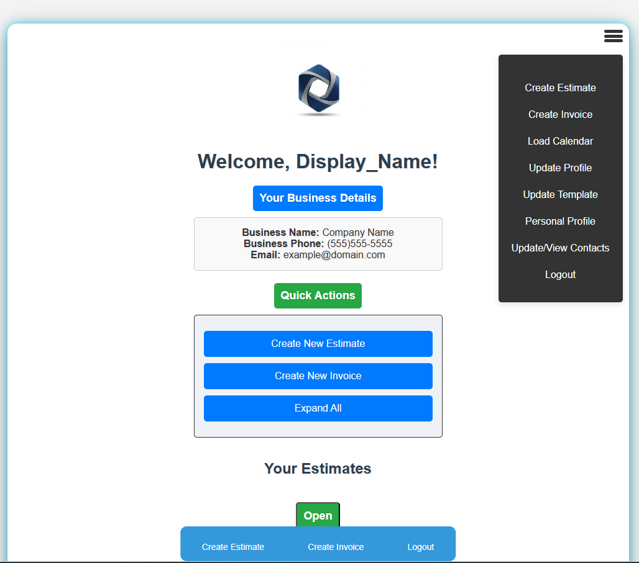Click Logout in bottom bar

point(421,547)
